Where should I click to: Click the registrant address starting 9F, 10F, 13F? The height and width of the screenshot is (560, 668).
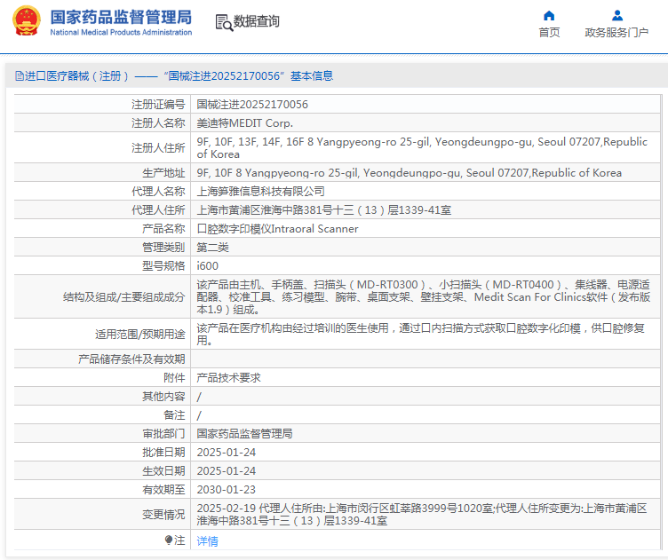click(422, 147)
